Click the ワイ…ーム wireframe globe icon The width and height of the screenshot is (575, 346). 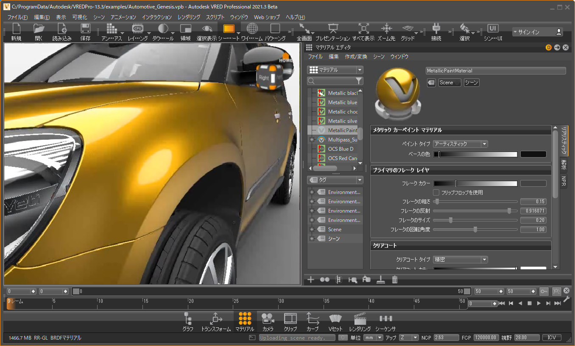[252, 29]
